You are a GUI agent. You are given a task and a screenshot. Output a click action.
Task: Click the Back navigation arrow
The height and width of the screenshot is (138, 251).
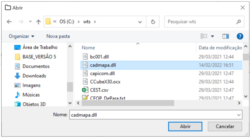click(x=9, y=22)
